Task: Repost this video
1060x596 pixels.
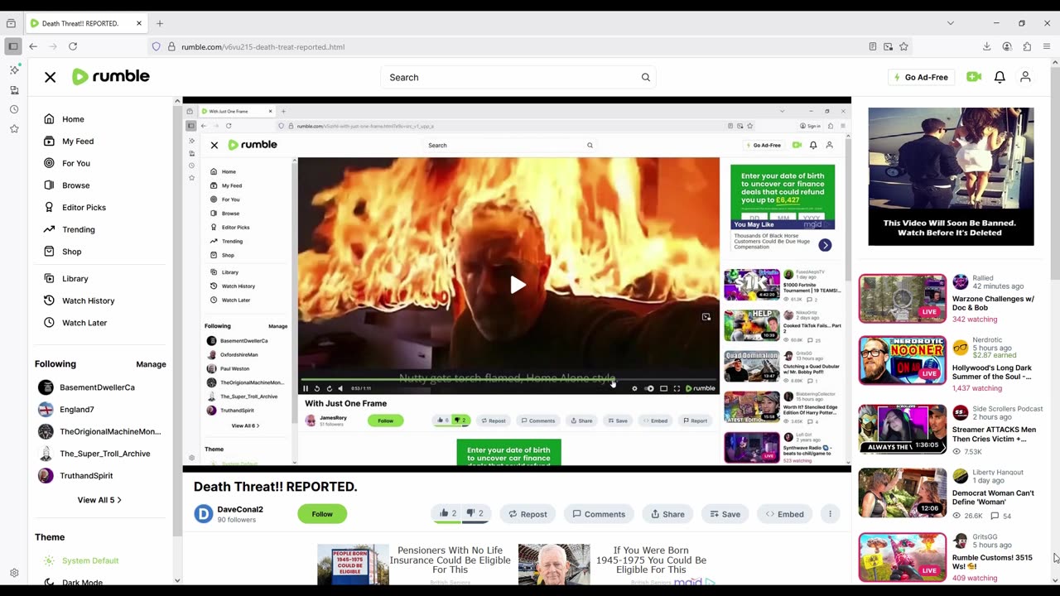Action: [x=528, y=514]
